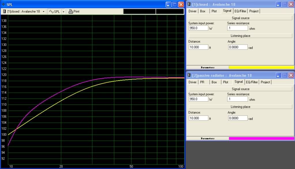Click the magenta curve color swatch

pyautogui.click(x=261, y=138)
